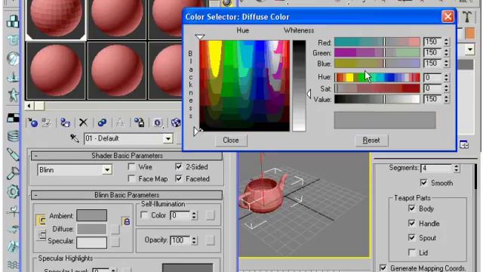Click the rigid body collection cubes icon
The image size is (483, 272).
click(x=13, y=22)
